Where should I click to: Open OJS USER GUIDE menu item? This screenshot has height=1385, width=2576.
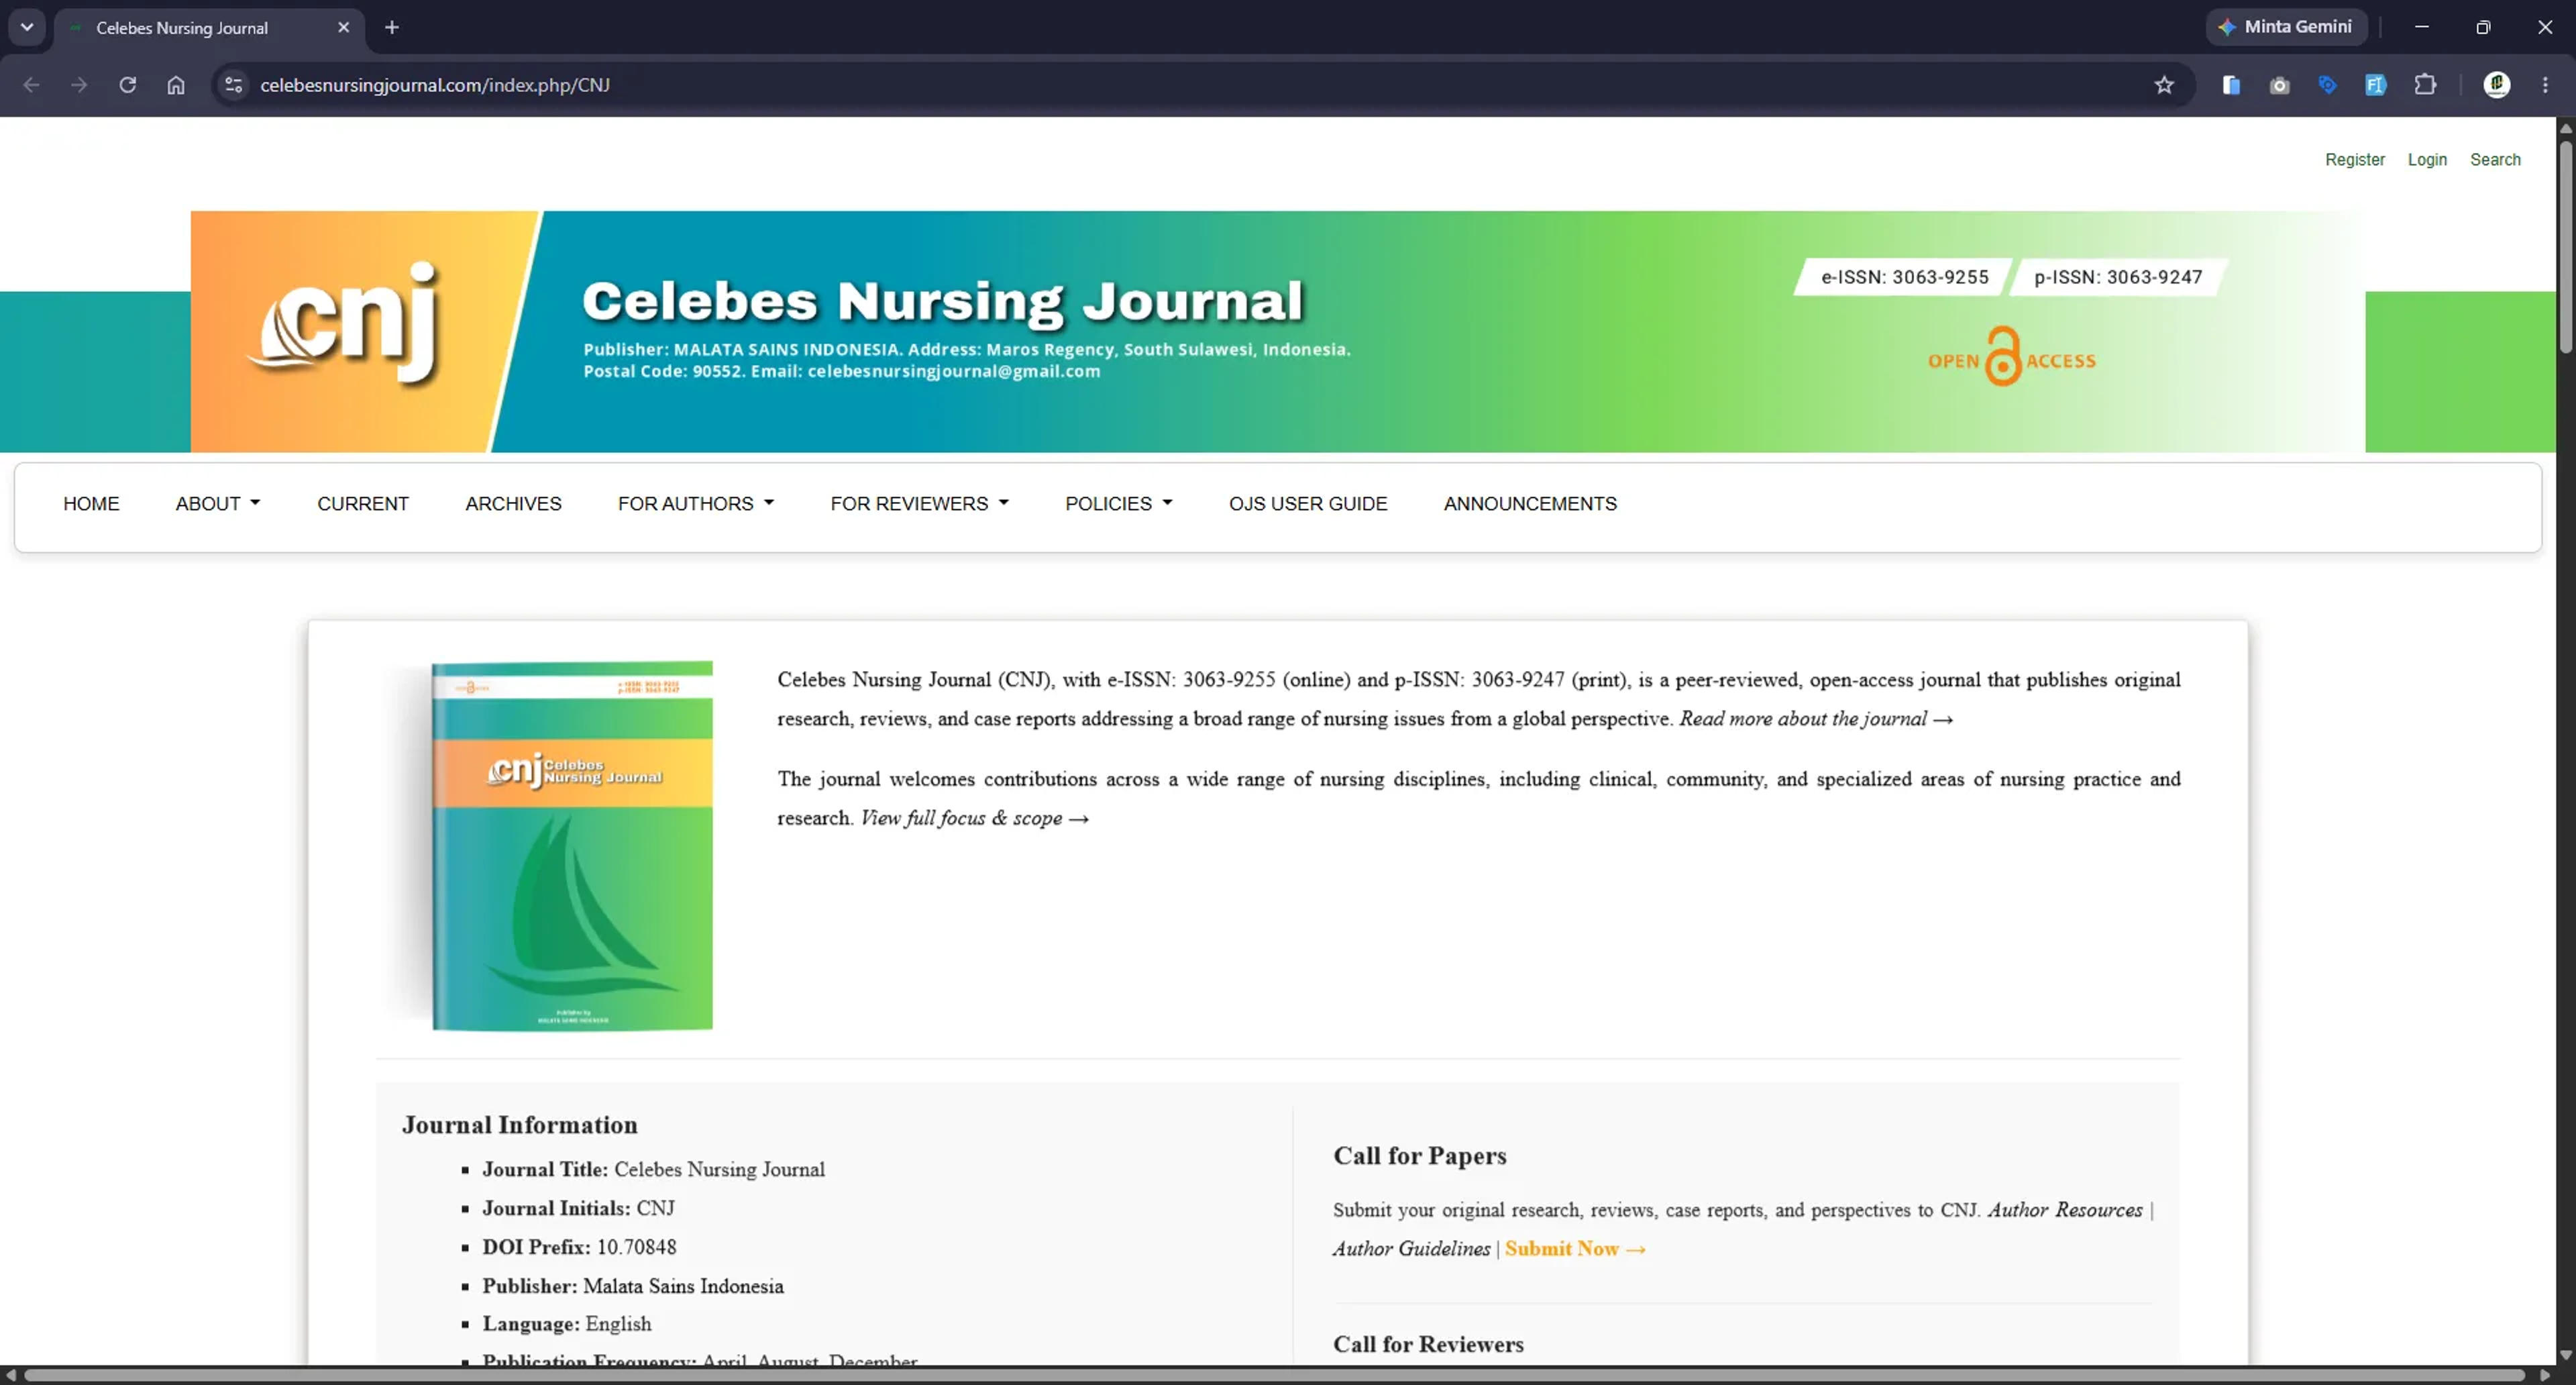pyautogui.click(x=1307, y=504)
